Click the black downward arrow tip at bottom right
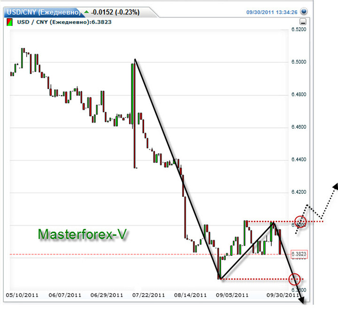 pos(302,301)
